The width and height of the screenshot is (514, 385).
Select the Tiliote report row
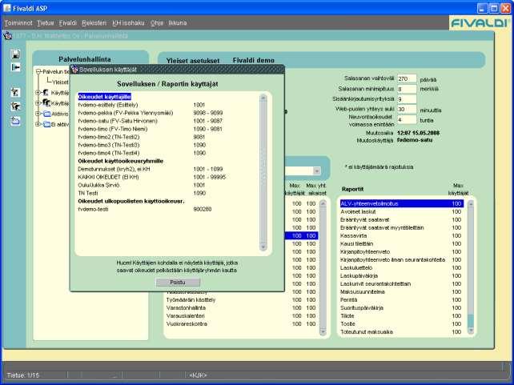pos(402,316)
